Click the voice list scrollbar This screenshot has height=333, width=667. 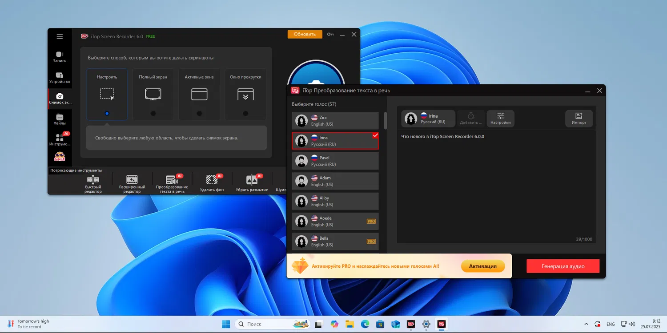pyautogui.click(x=385, y=121)
